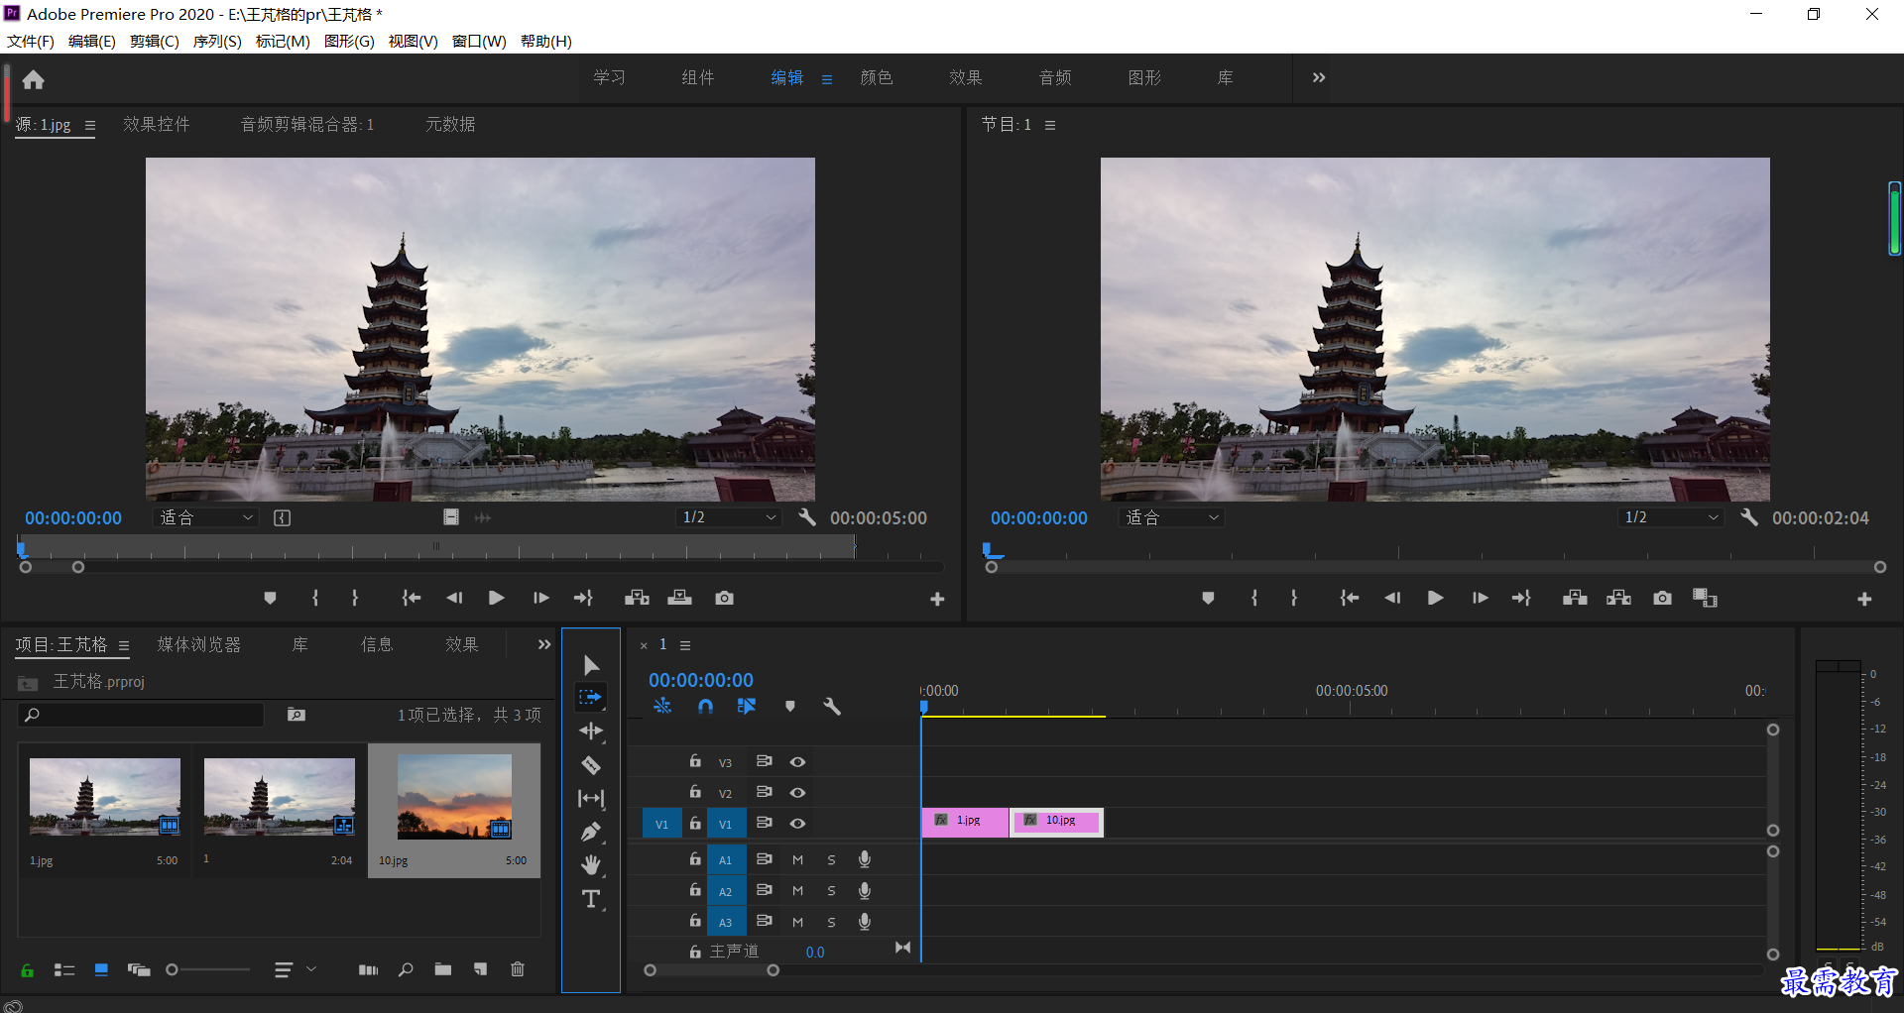Open source monitor zoom level dropdown
This screenshot has width=1904, height=1013.
[206, 517]
